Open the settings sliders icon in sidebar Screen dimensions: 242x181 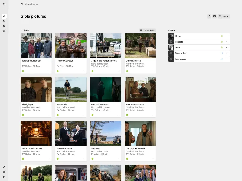click(4, 31)
